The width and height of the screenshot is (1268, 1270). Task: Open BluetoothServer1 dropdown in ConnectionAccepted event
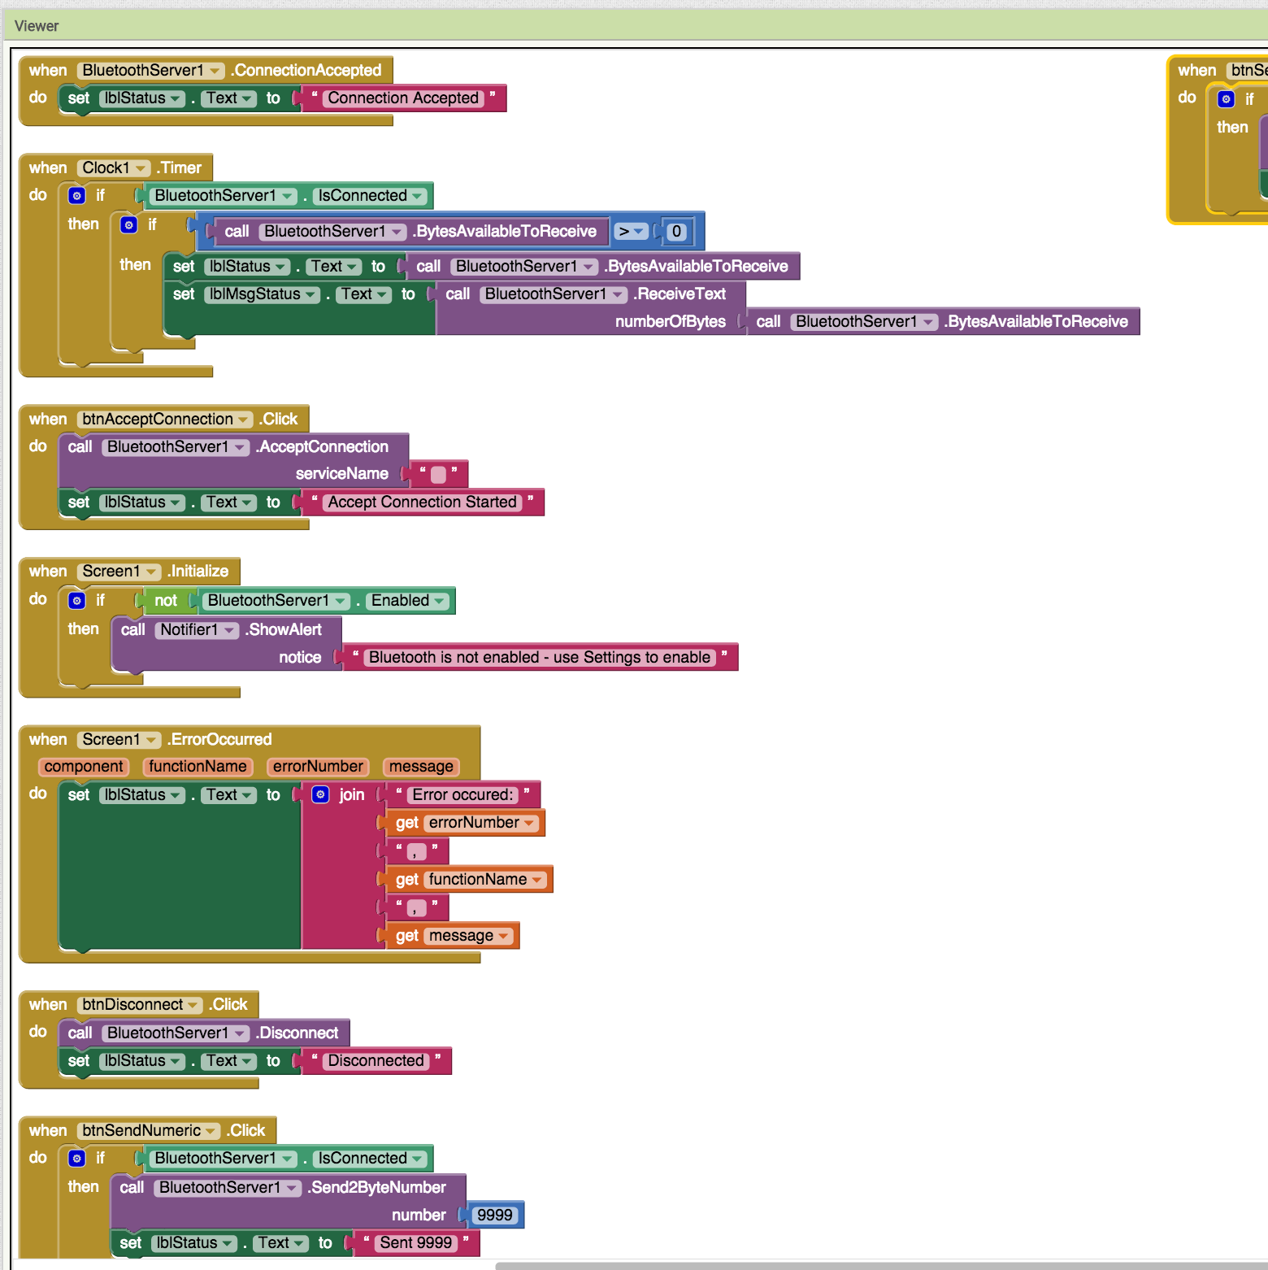[x=151, y=71]
